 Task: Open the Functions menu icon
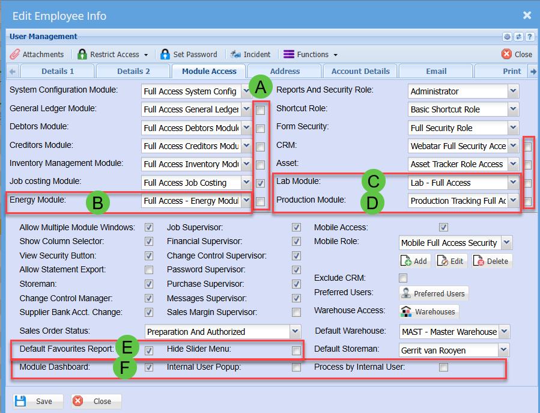289,54
